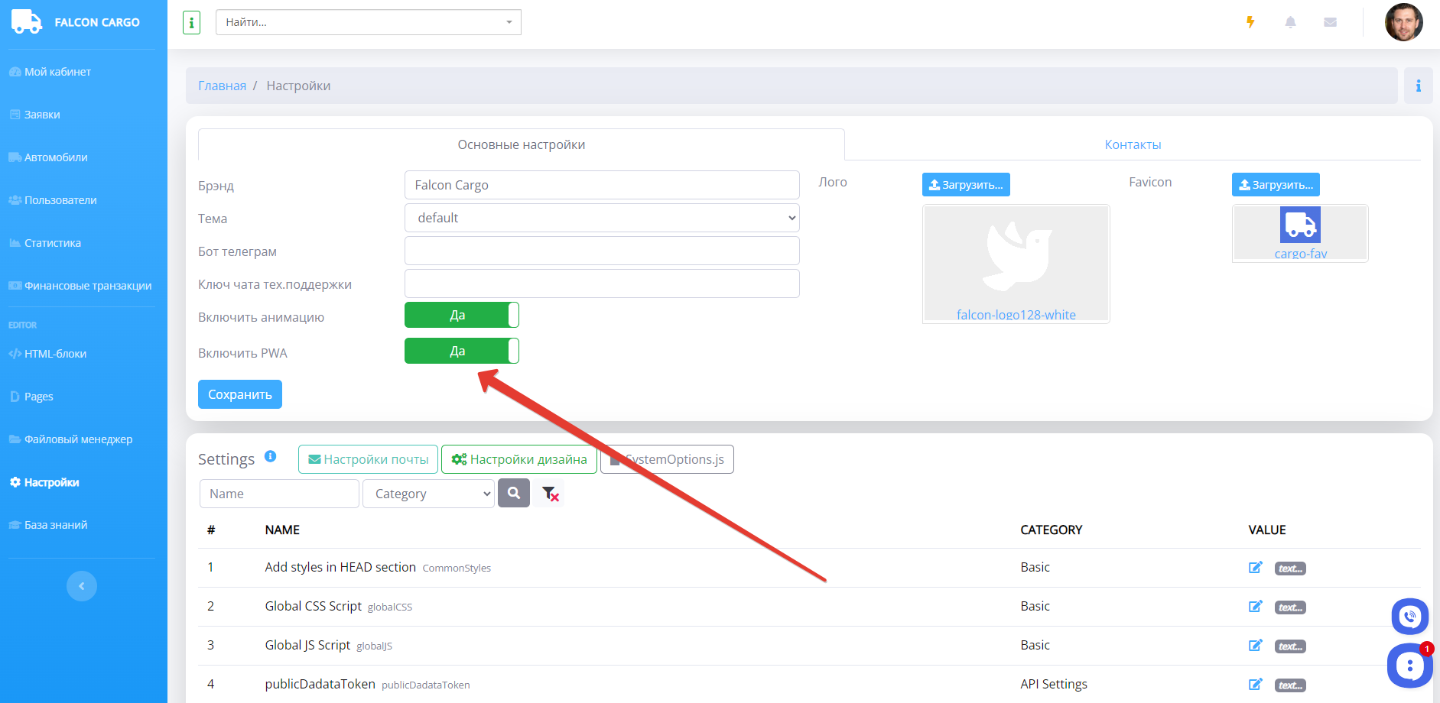
Task: Clear filters with the funnel icon
Action: click(550, 494)
